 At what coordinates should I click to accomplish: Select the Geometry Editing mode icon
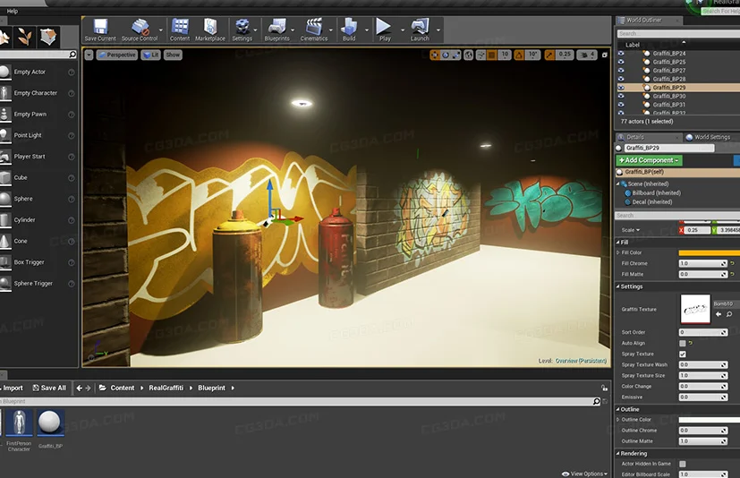pos(48,37)
